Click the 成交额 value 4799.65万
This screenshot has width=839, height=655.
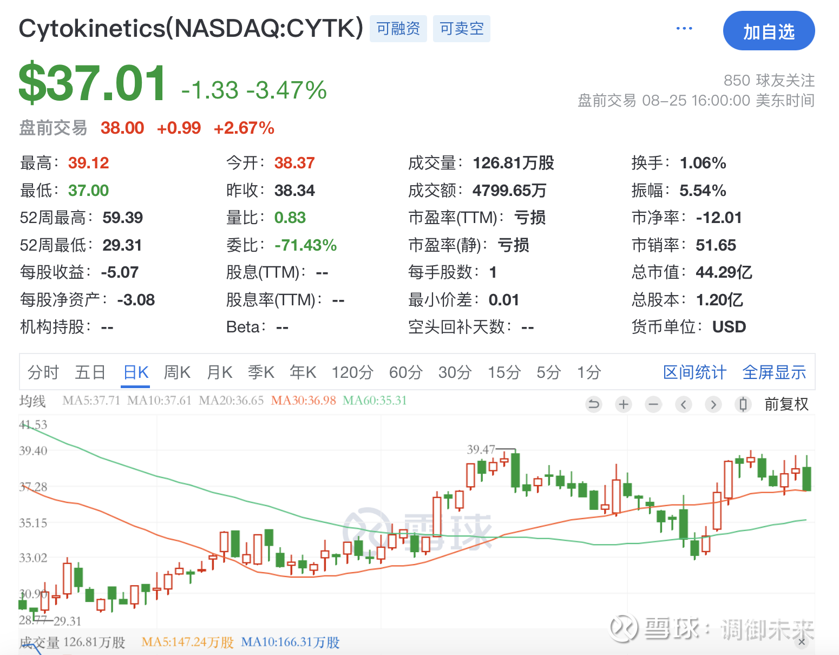point(509,191)
